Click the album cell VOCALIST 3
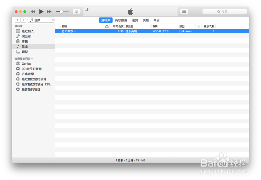This screenshot has width=261, height=180. coord(161,31)
